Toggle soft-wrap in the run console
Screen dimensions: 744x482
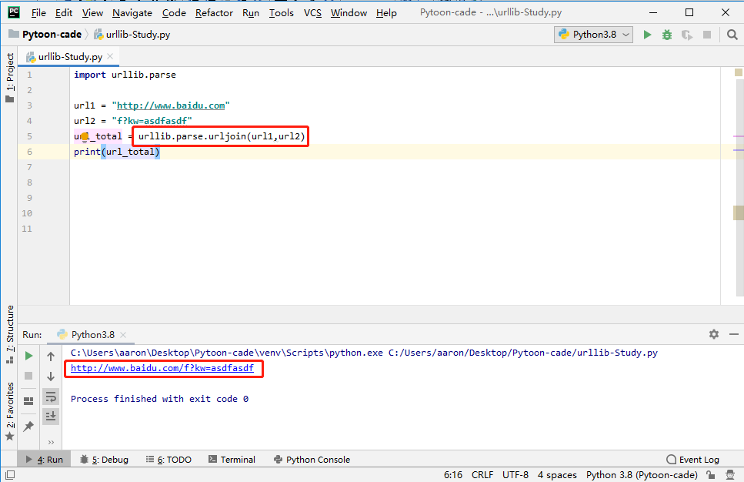tap(51, 397)
